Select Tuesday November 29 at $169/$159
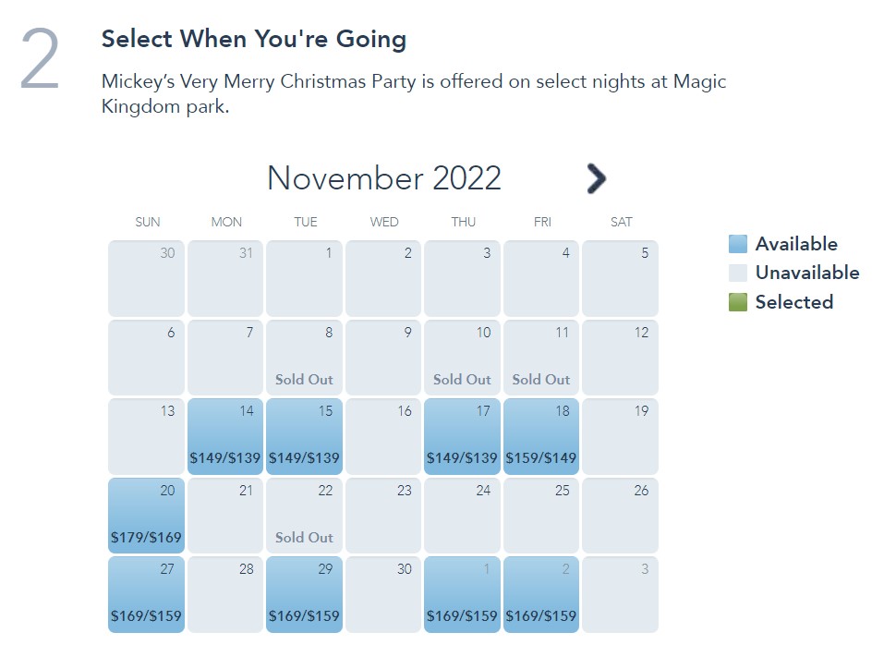Screen dimensions: 884x669 tap(304, 594)
